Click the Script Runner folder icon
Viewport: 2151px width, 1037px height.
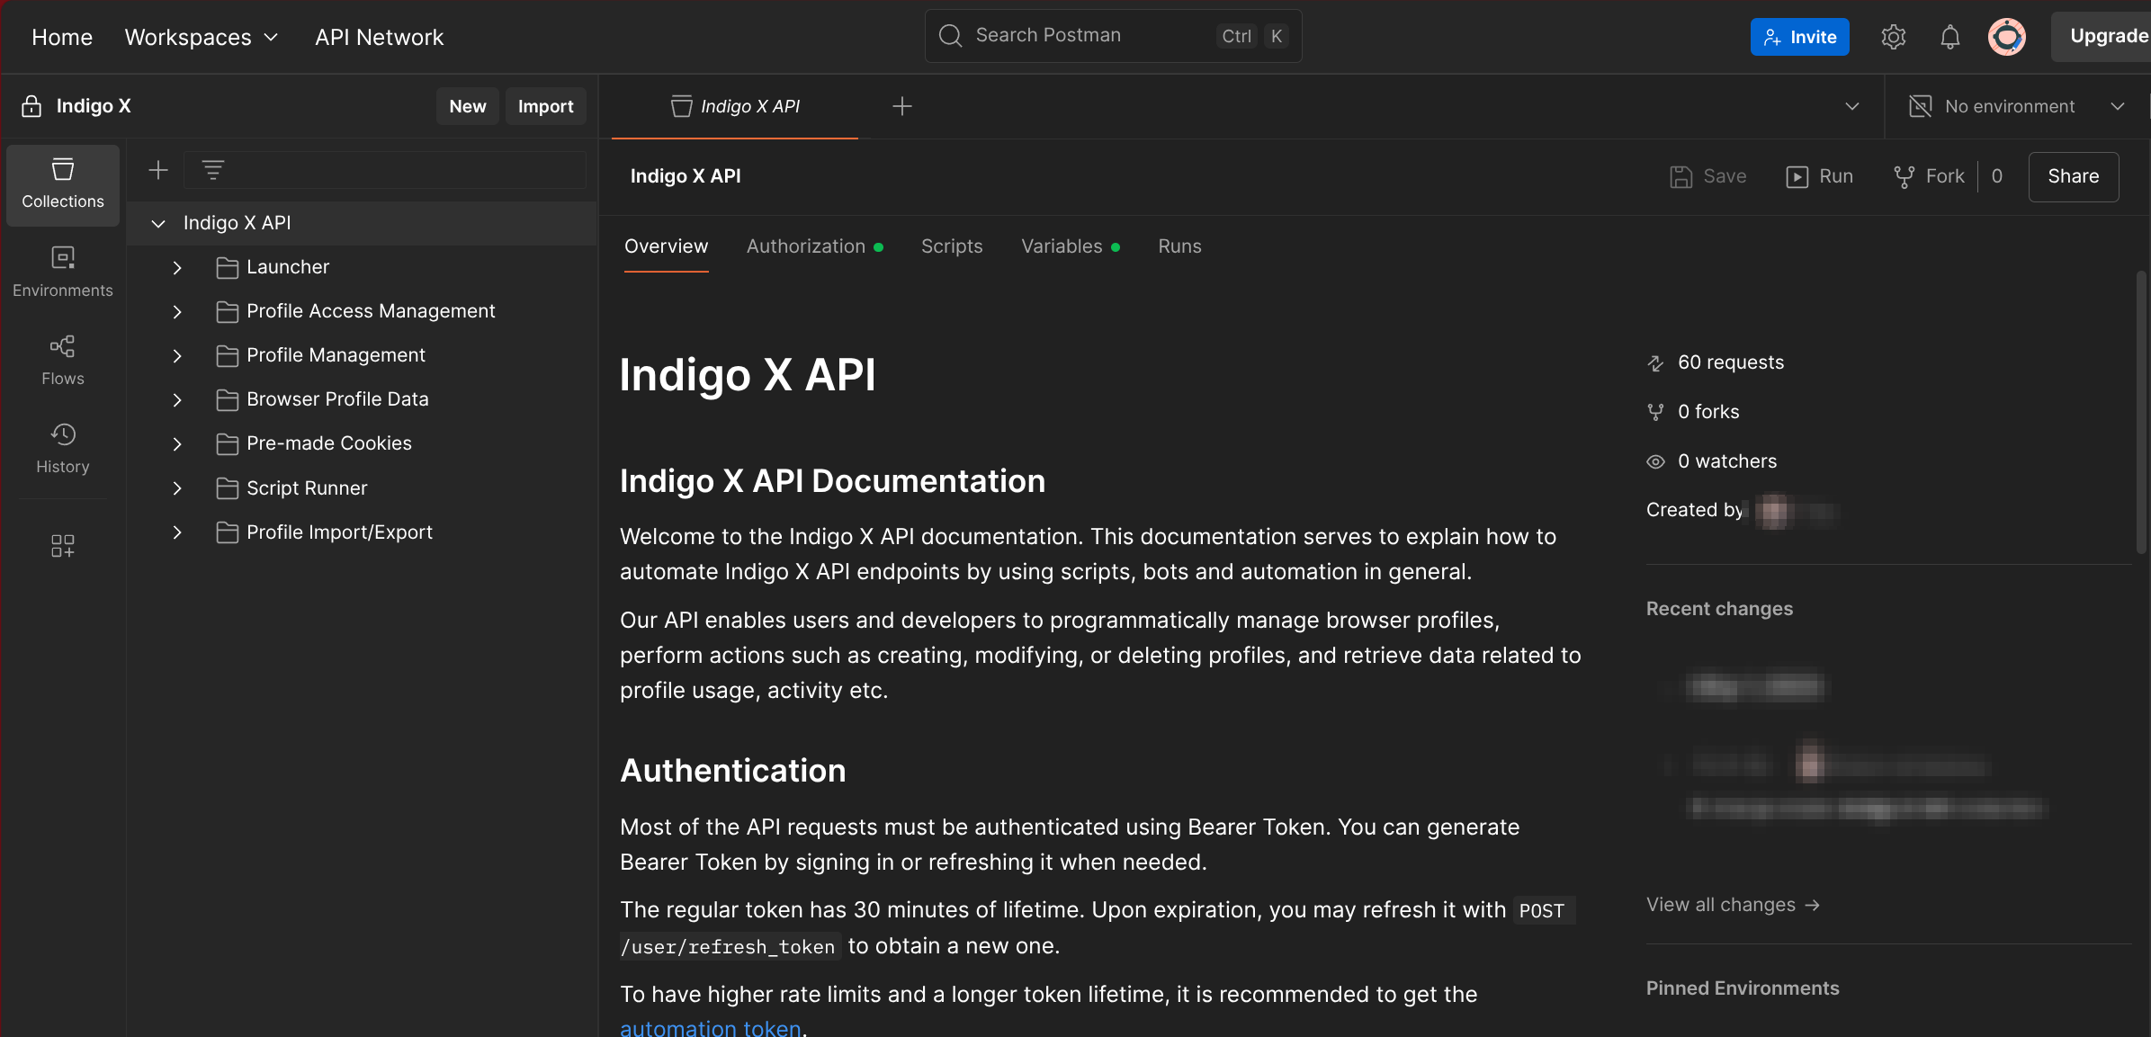228,488
